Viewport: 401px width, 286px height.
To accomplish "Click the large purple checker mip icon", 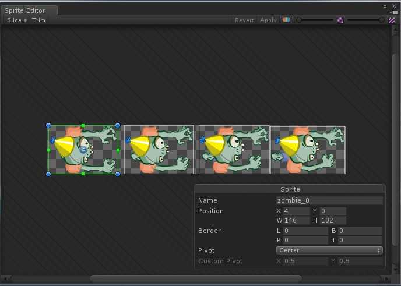I will (392, 20).
